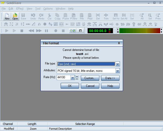This screenshot has height=131, width=163.
Task: Expand options with the Data >> button
Action: 110,78
